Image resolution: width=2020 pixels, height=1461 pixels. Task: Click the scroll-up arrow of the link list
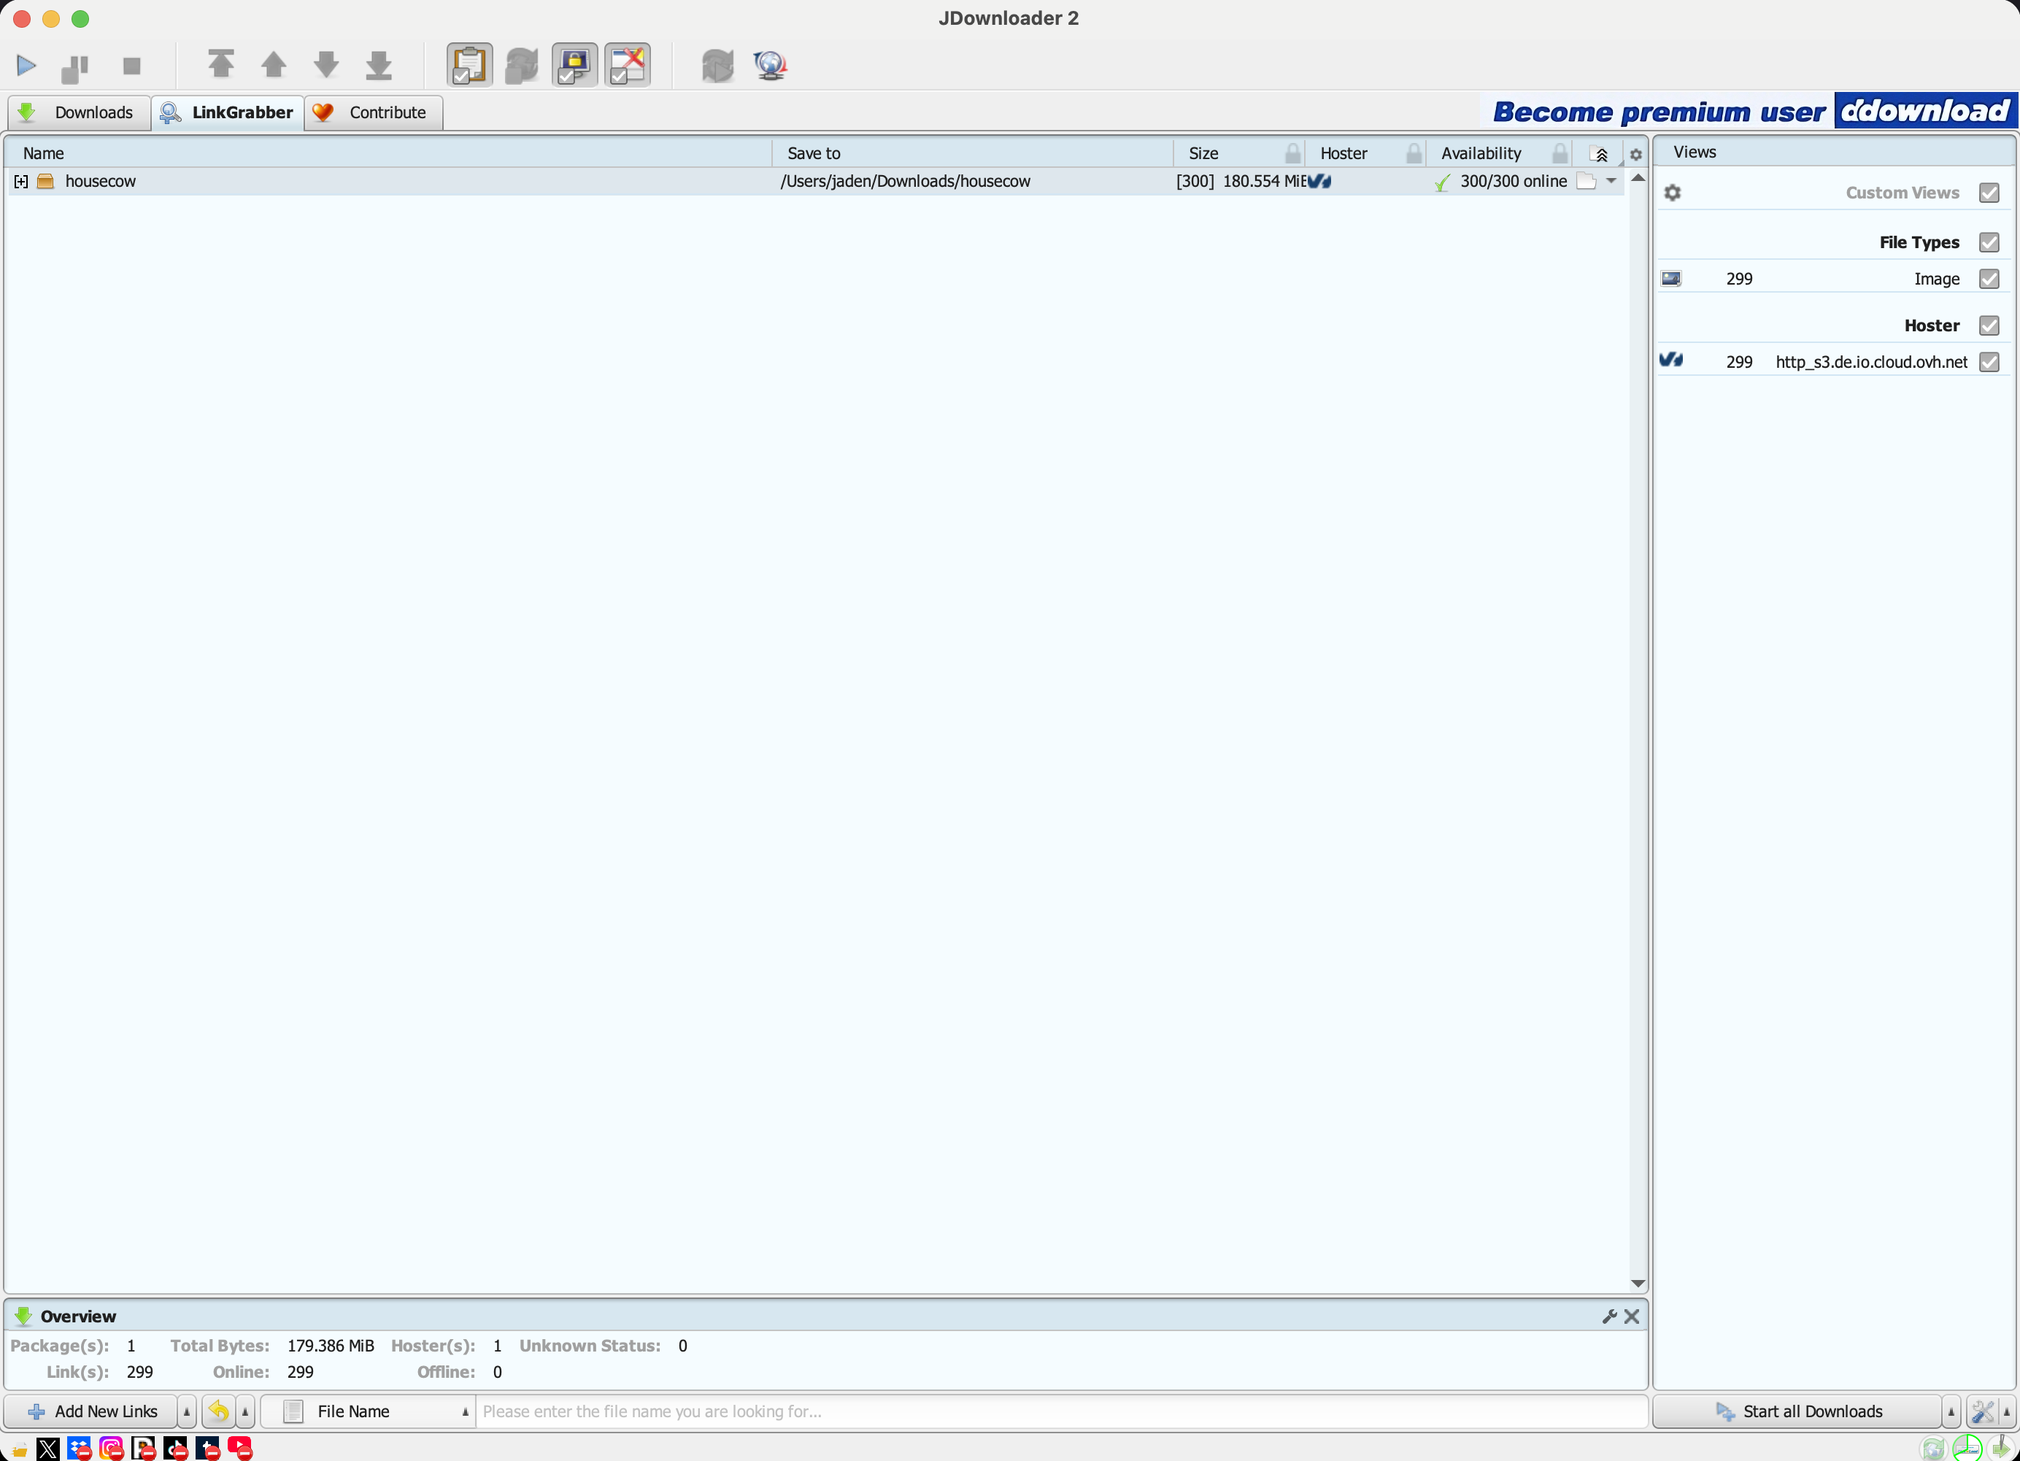pos(1637,178)
